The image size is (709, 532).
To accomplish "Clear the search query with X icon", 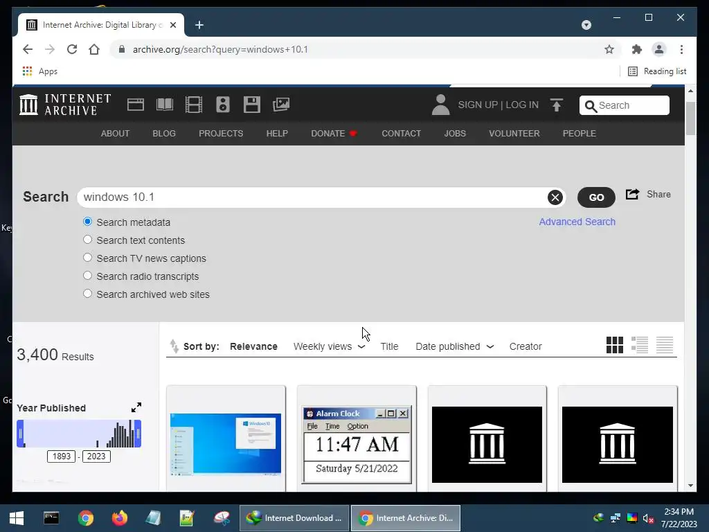I will point(555,197).
